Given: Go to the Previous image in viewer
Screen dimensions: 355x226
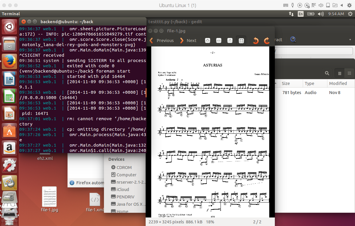Looking at the screenshot, I should [x=161, y=41].
